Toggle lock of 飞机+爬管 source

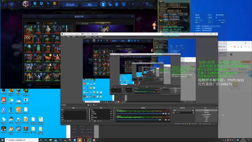point(113,114)
